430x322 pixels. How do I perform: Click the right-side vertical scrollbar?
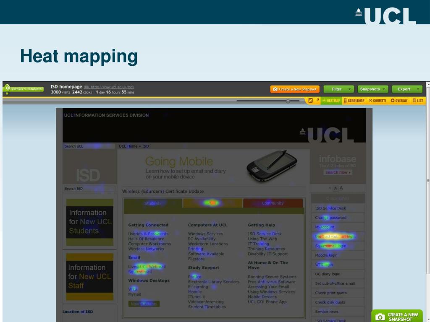pyautogui.click(x=428, y=181)
